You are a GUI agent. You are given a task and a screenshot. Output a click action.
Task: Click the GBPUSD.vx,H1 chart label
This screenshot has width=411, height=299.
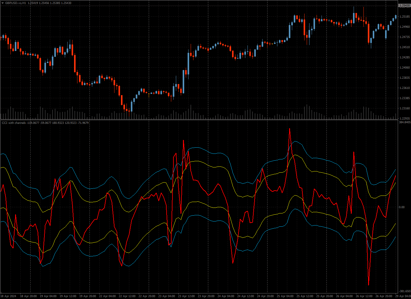15,2
